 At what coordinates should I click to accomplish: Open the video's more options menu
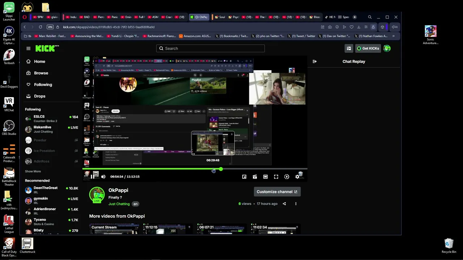tap(296, 204)
